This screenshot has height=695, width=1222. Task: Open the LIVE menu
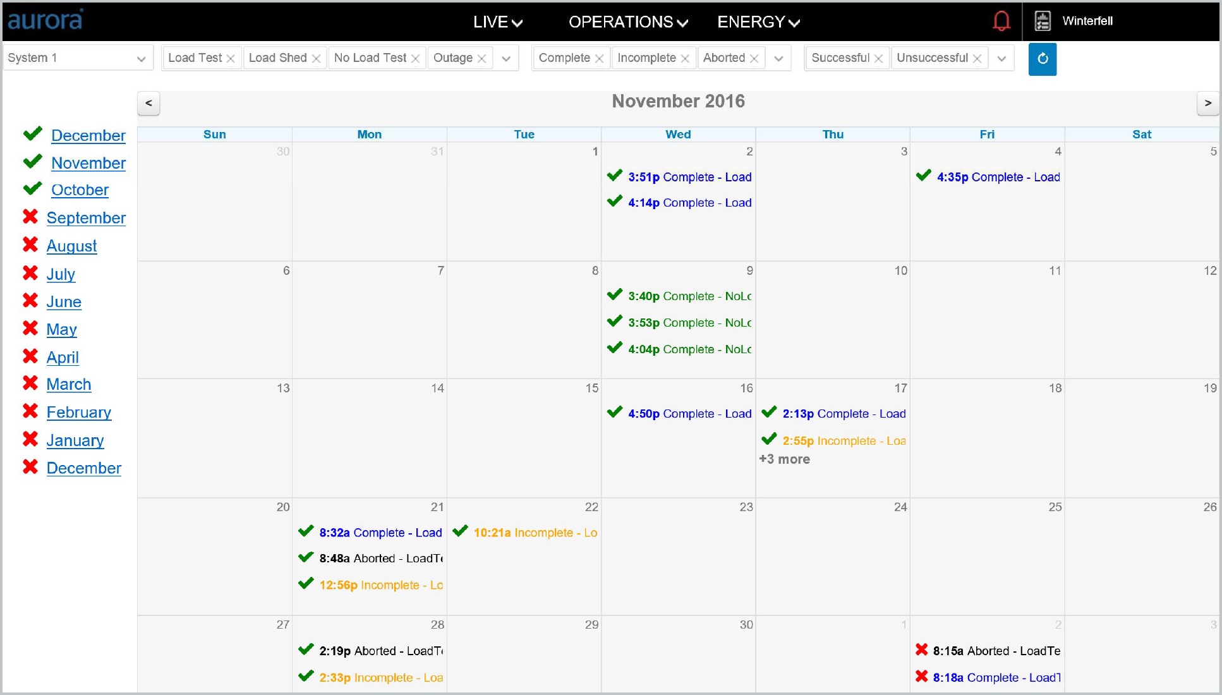point(498,22)
